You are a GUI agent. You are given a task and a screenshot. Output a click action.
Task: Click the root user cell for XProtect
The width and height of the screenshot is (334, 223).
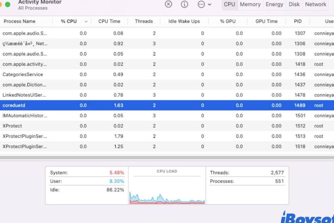point(319,126)
